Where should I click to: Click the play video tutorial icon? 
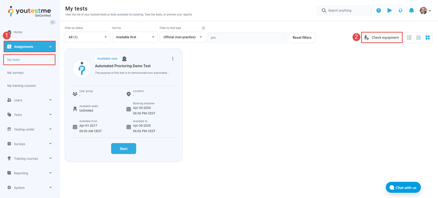390,11
